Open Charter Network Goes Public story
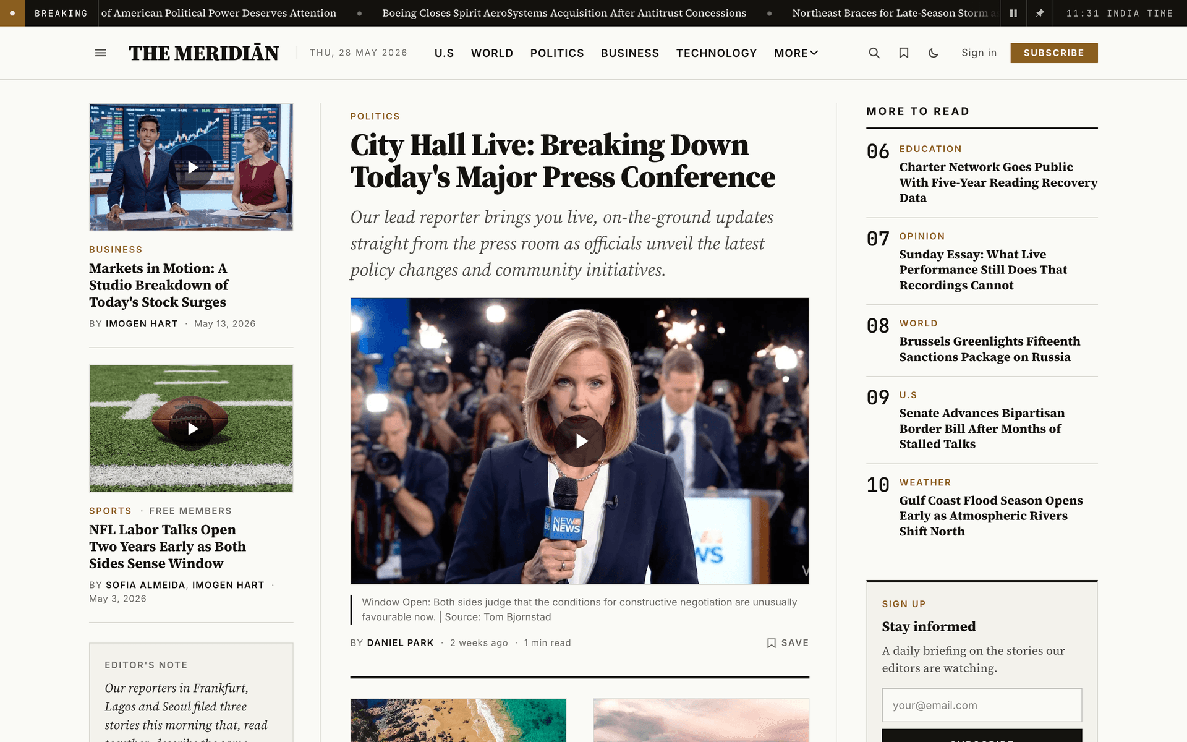Image resolution: width=1187 pixels, height=742 pixels. (998, 182)
